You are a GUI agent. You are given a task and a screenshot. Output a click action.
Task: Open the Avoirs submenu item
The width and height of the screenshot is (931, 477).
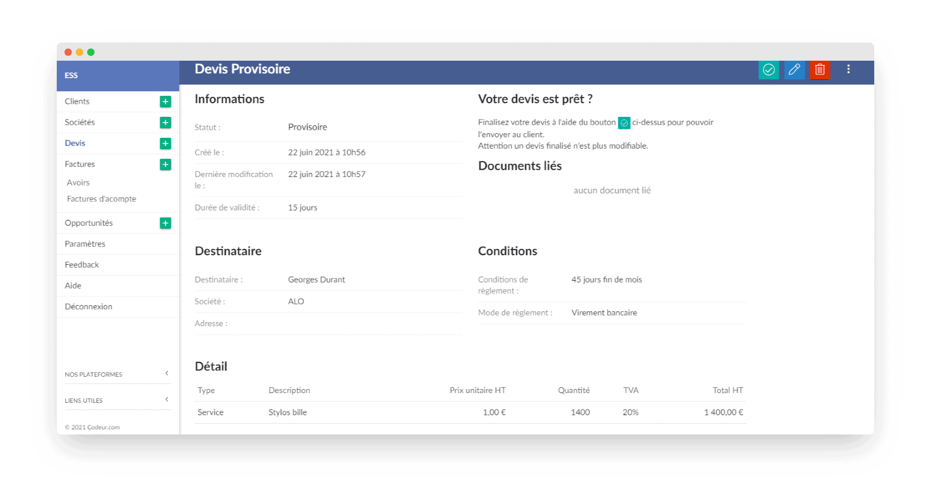[x=78, y=183]
